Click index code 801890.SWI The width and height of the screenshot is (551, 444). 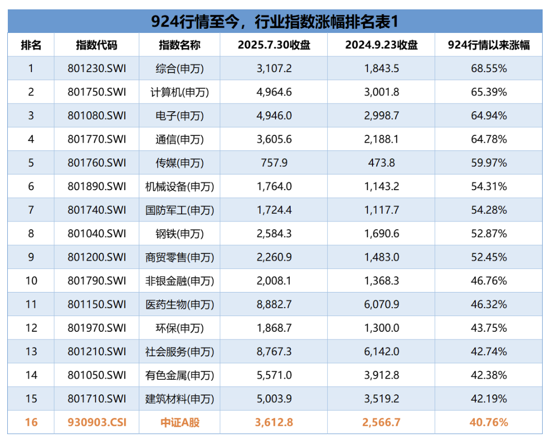(x=97, y=186)
